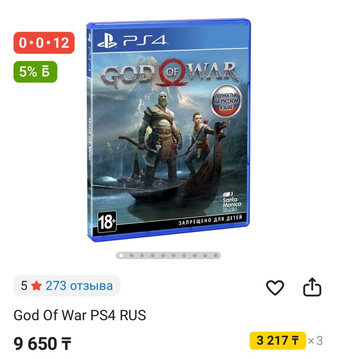Click the red star rating icon
The height and width of the screenshot is (359, 337).
(x=36, y=286)
